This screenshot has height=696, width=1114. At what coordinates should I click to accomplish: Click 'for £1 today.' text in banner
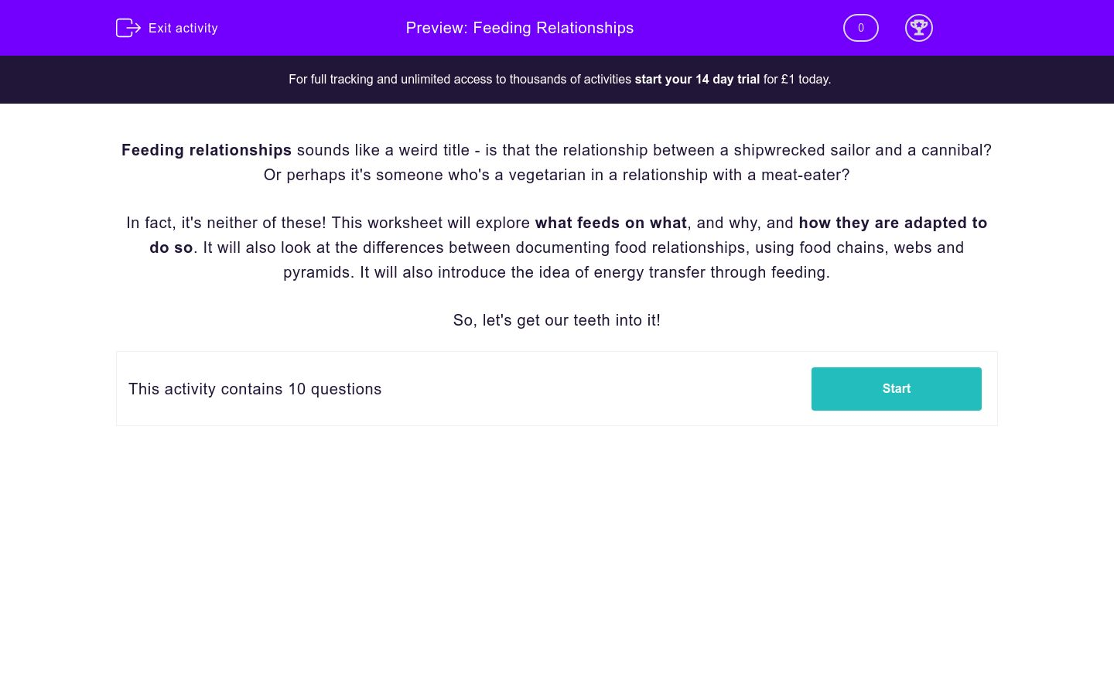pyautogui.click(x=797, y=80)
